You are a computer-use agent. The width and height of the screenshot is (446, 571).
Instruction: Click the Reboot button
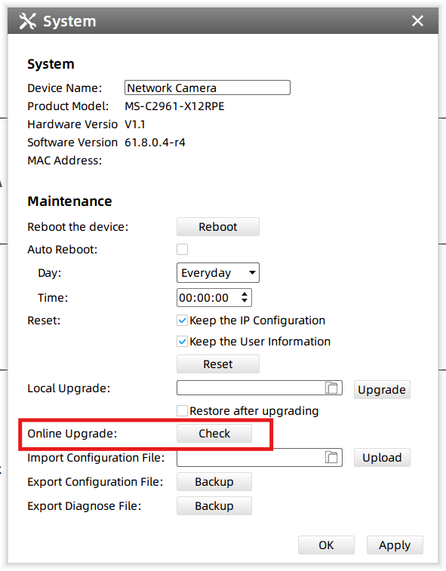(x=218, y=227)
